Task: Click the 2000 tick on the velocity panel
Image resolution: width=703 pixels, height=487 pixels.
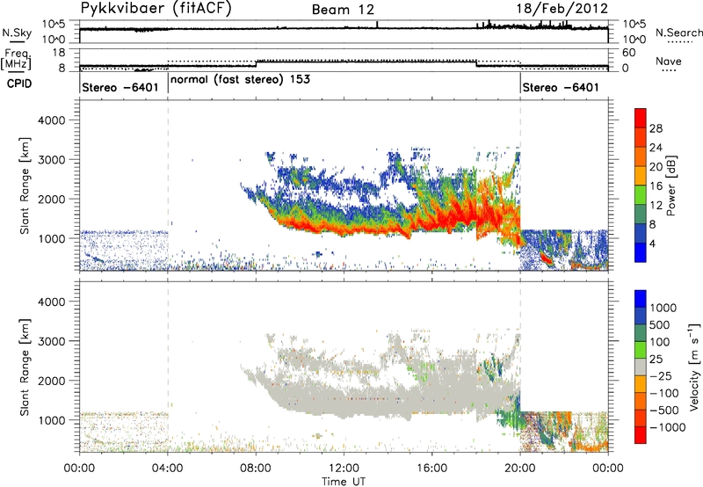Action: [51, 381]
